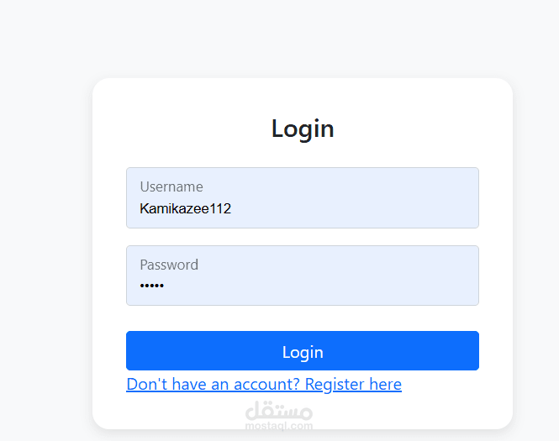
Task: Click the mostaql.com watermark text
Action: click(279, 426)
